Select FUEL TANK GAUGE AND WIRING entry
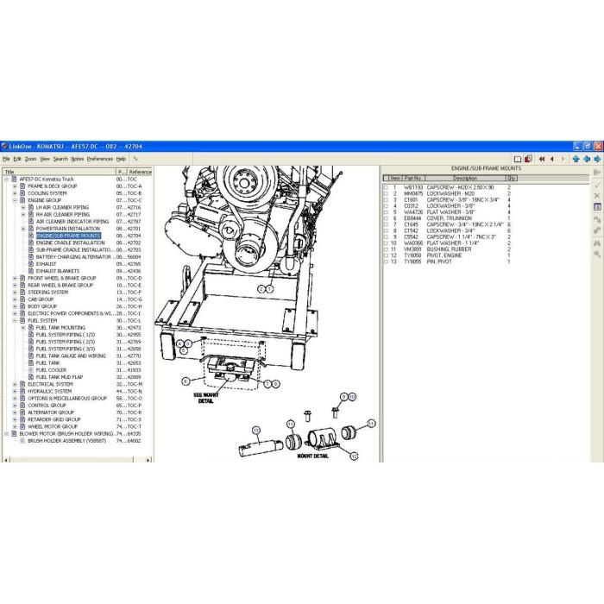Viewport: 604px width, 604px height. coord(71,355)
